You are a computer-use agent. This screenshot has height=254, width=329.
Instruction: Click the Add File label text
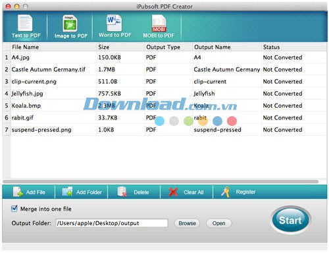pos(36,192)
